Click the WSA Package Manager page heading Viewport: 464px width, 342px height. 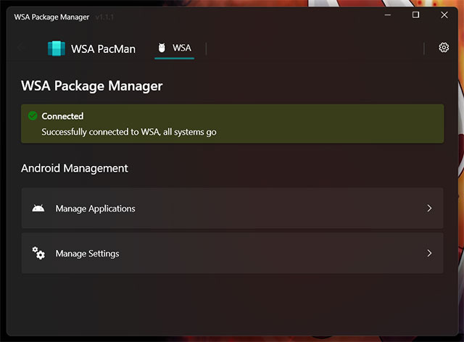coord(91,86)
